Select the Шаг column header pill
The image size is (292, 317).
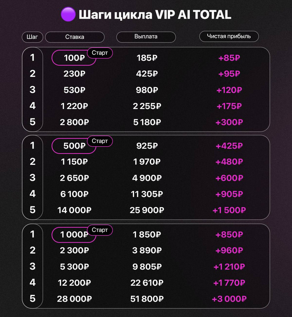(32, 37)
